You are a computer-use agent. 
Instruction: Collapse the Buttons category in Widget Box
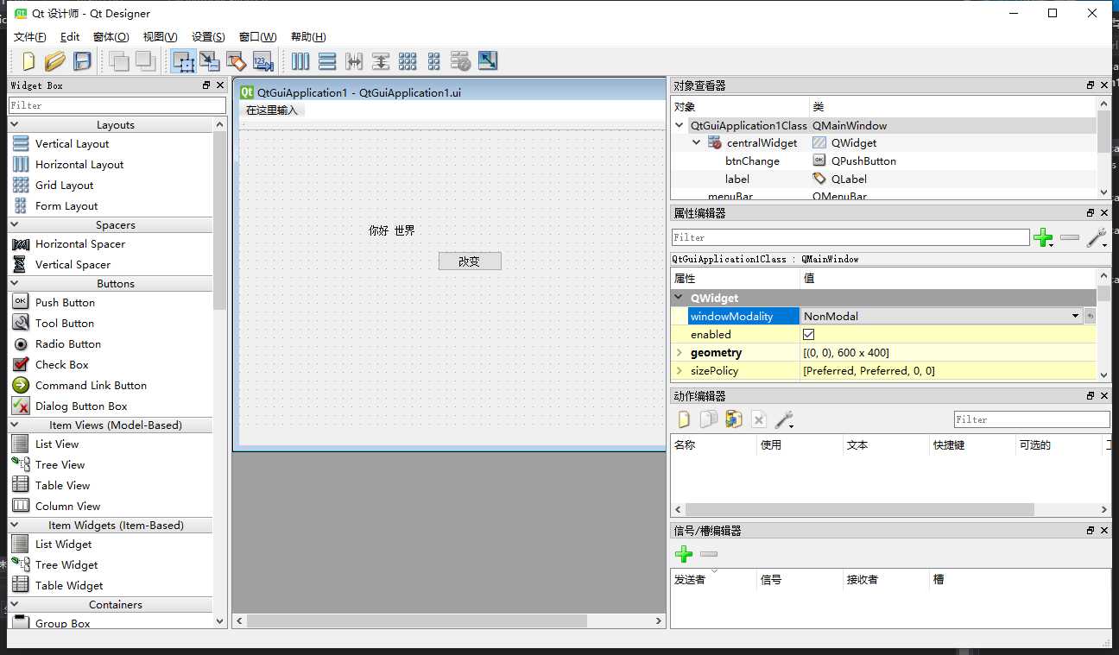tap(16, 283)
